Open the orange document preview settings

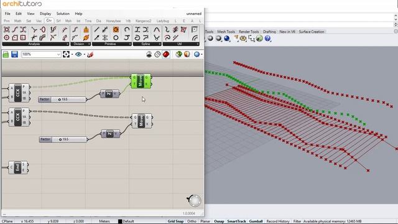pos(187,54)
